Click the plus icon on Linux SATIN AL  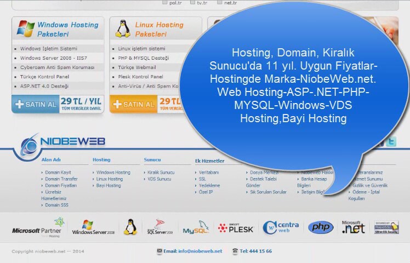[x=117, y=104]
